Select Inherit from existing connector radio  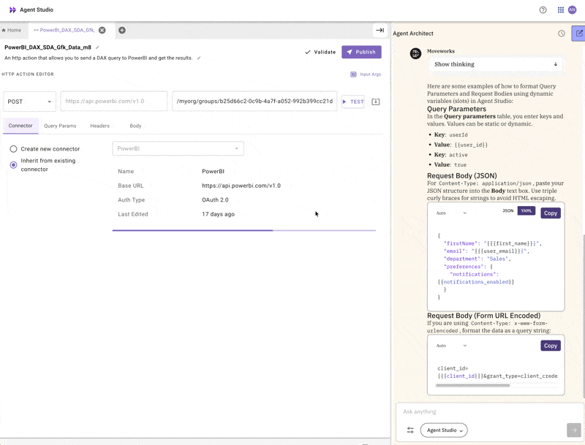pyautogui.click(x=13, y=164)
